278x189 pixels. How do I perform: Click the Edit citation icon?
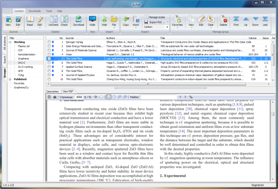tap(40, 19)
